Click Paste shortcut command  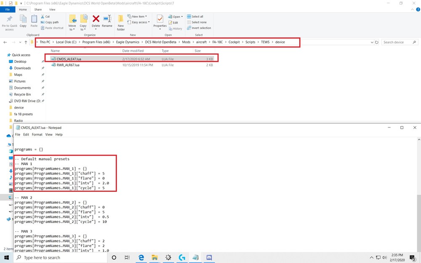coord(52,28)
